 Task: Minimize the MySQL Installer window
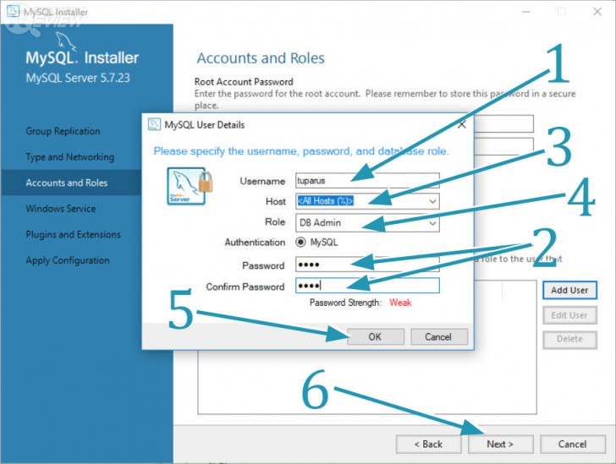pyautogui.click(x=526, y=12)
